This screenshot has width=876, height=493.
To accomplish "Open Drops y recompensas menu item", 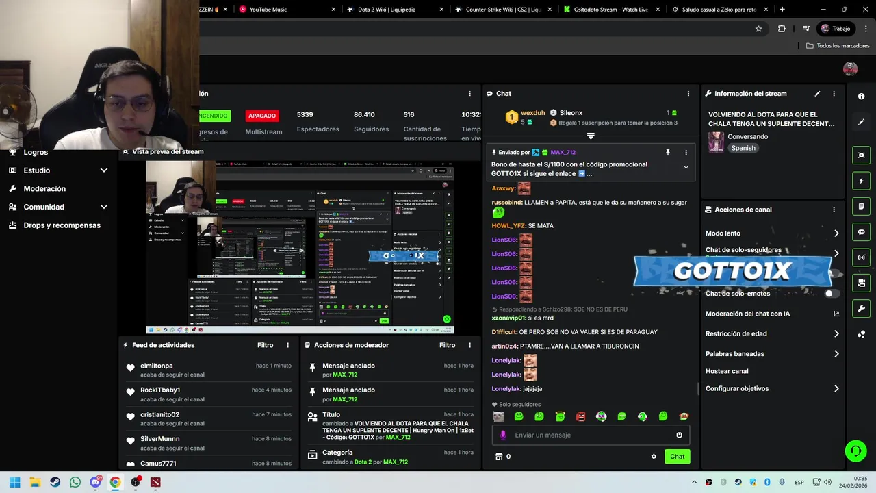I will click(x=62, y=225).
